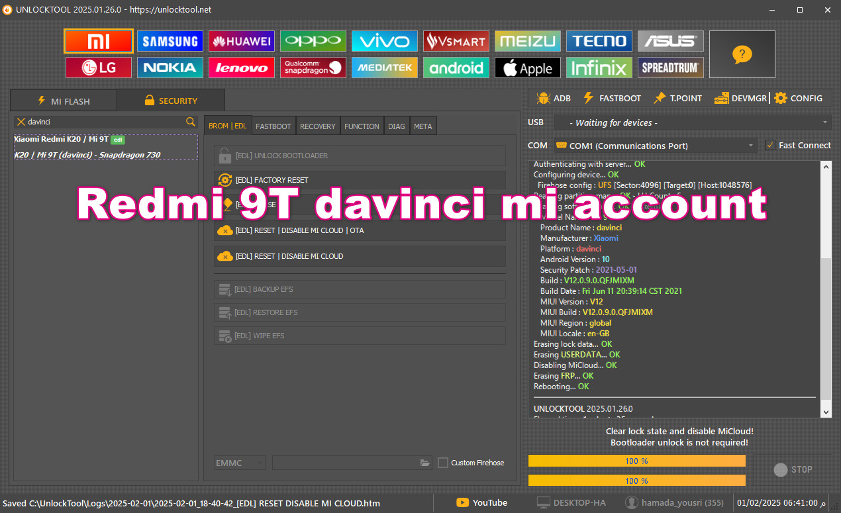Select the ASUS brand icon
The height and width of the screenshot is (513, 841).
pyautogui.click(x=671, y=41)
